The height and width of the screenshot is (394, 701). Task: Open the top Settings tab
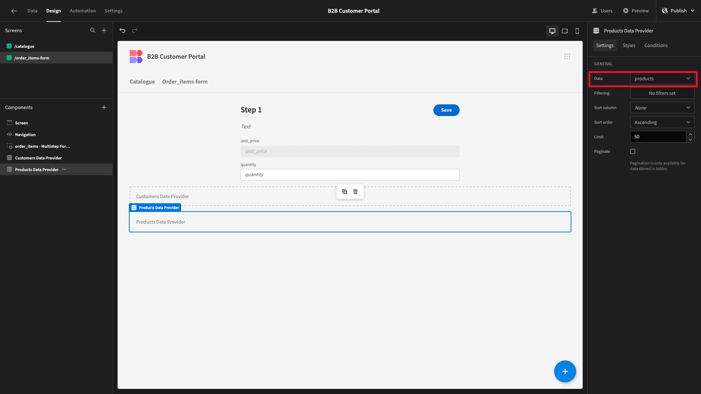coord(114,11)
